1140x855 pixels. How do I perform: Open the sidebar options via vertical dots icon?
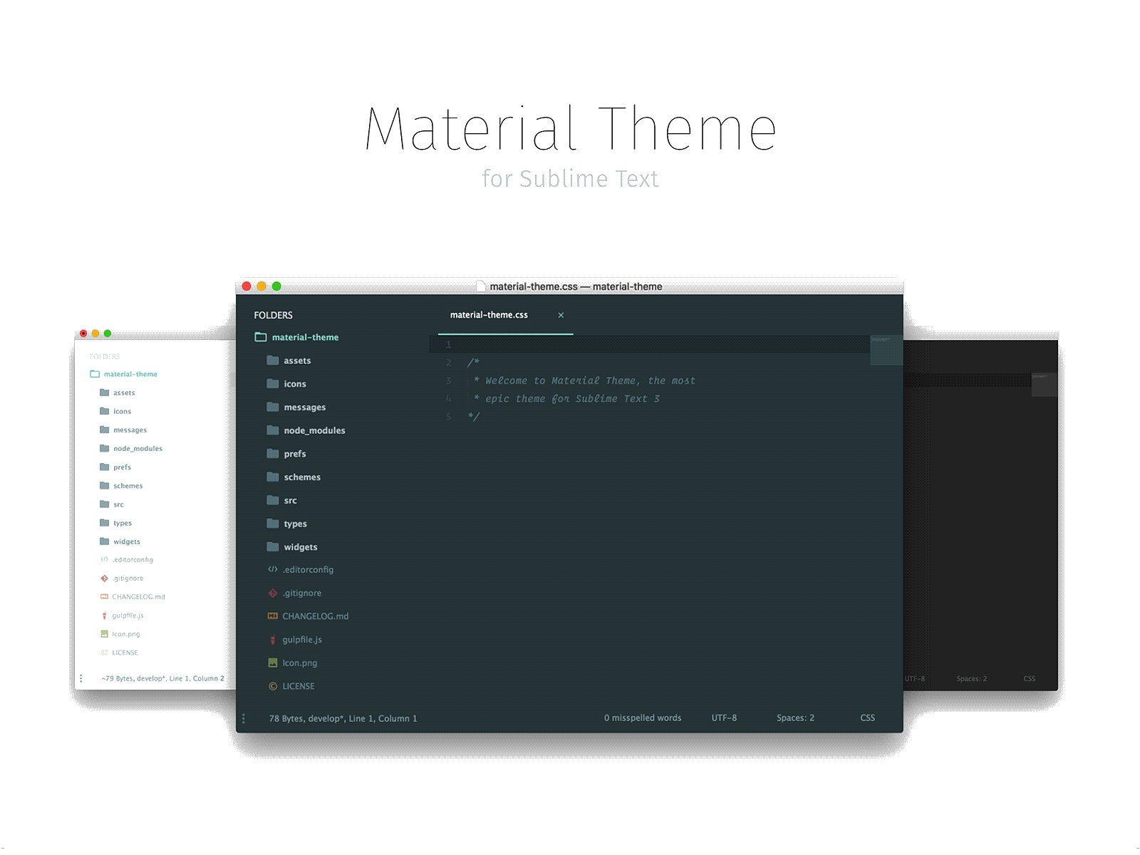tap(244, 718)
